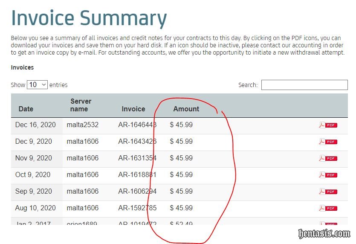Click invoice number AR-1631354
Image resolution: width=356 pixels, height=244 pixels.
137,158
